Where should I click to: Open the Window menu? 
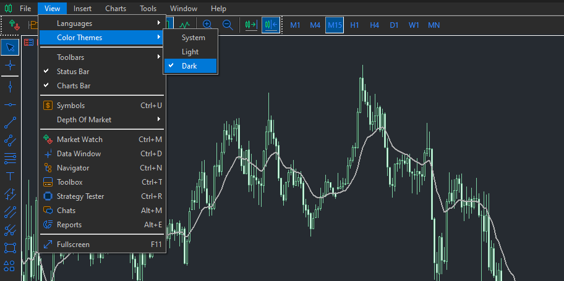coord(184,9)
